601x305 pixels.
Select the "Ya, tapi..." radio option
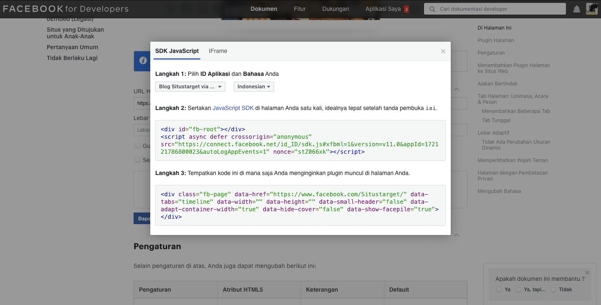coord(518,290)
